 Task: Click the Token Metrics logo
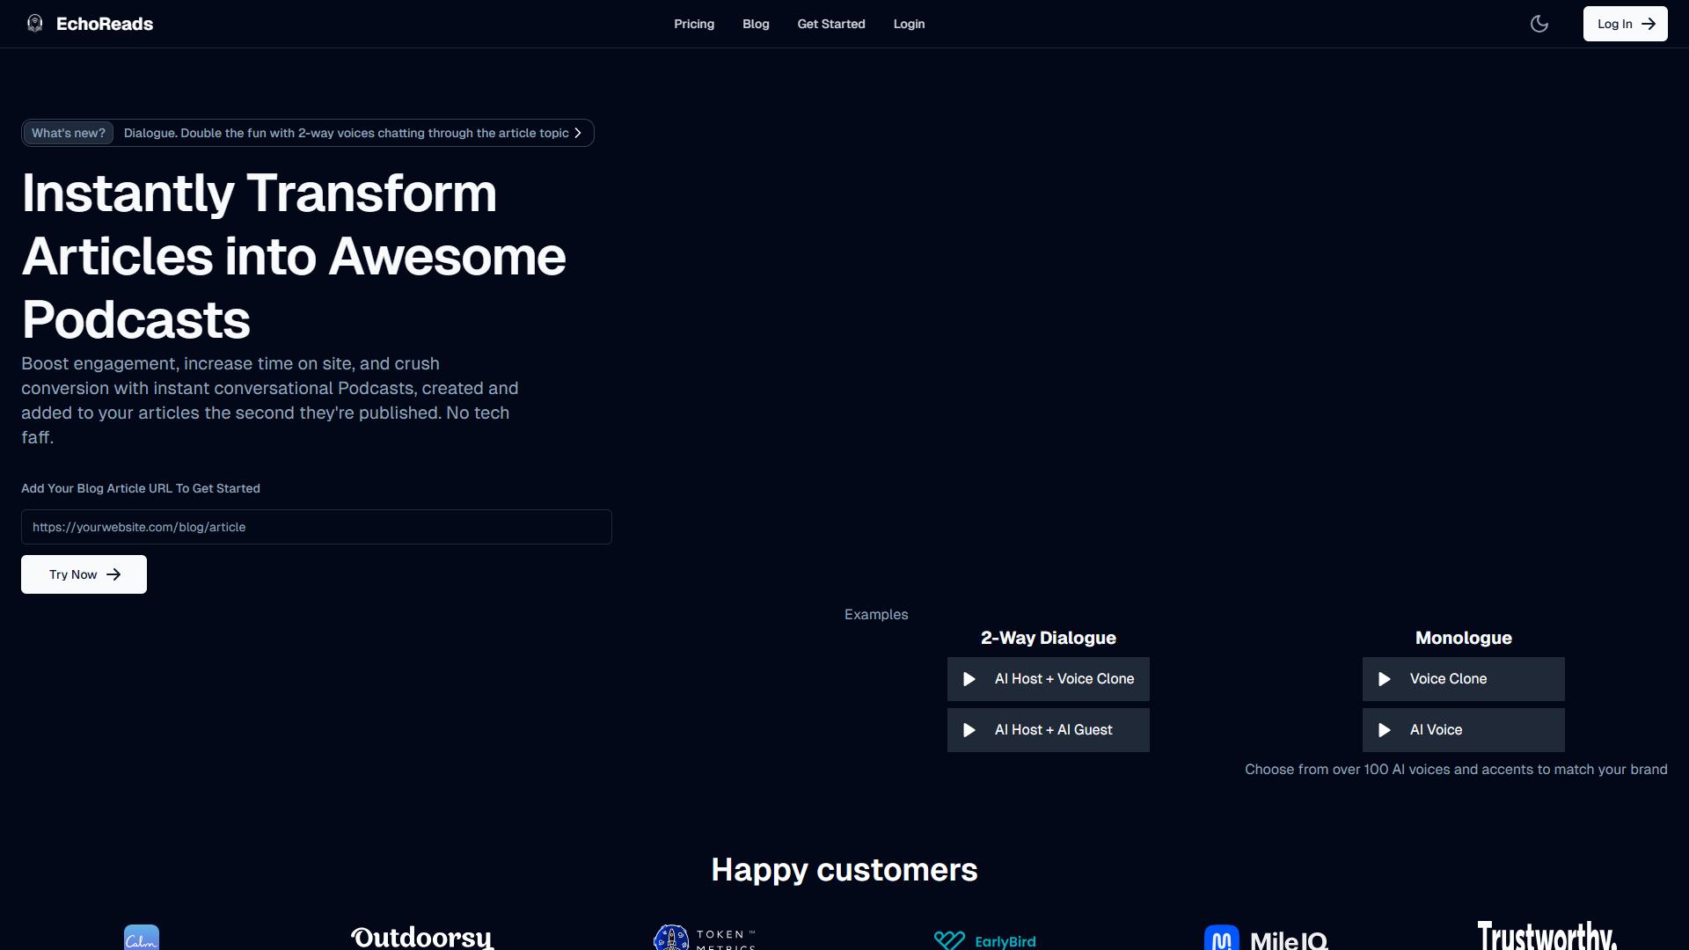tap(705, 938)
